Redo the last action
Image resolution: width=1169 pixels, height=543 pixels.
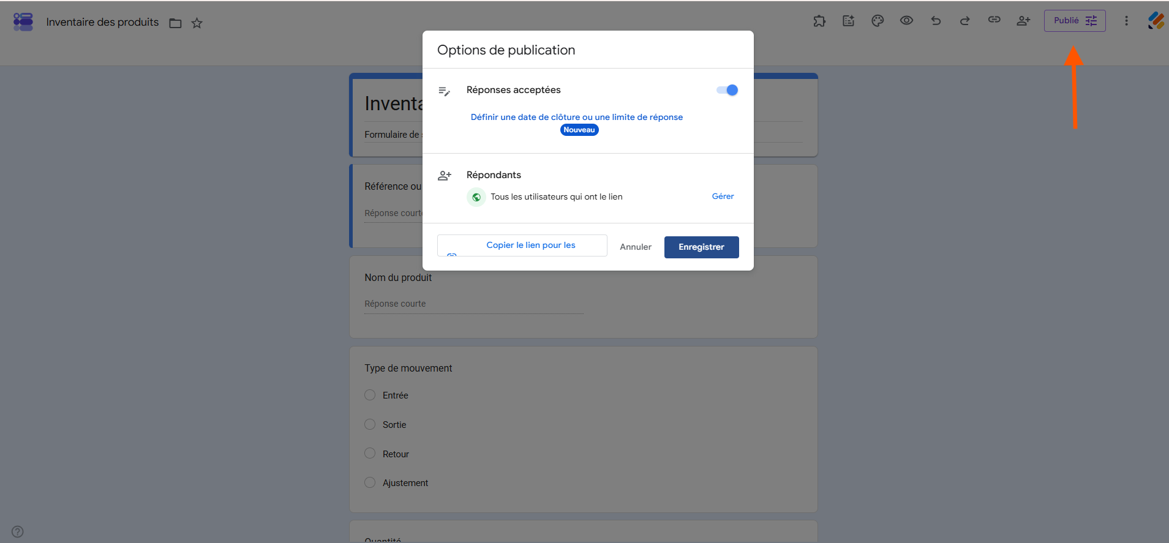(964, 21)
